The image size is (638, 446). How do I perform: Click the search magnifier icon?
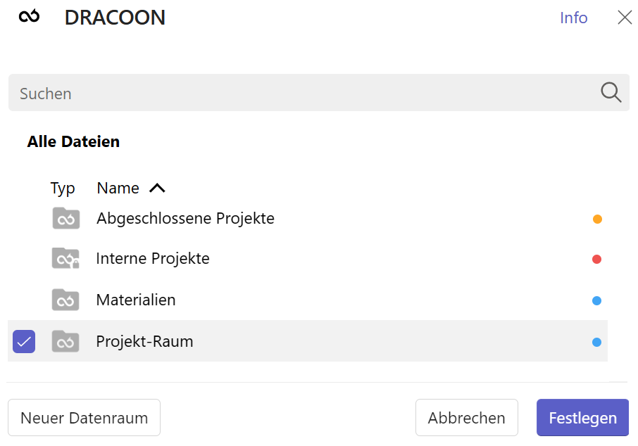[x=611, y=92]
